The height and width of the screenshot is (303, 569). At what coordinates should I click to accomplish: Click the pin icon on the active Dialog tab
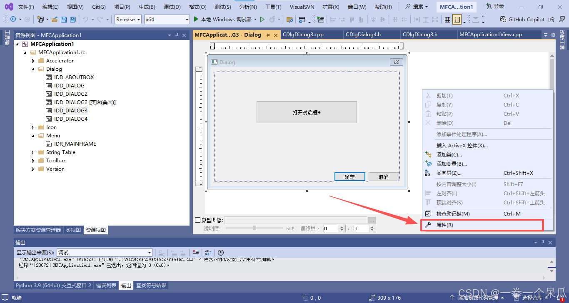tap(268, 35)
